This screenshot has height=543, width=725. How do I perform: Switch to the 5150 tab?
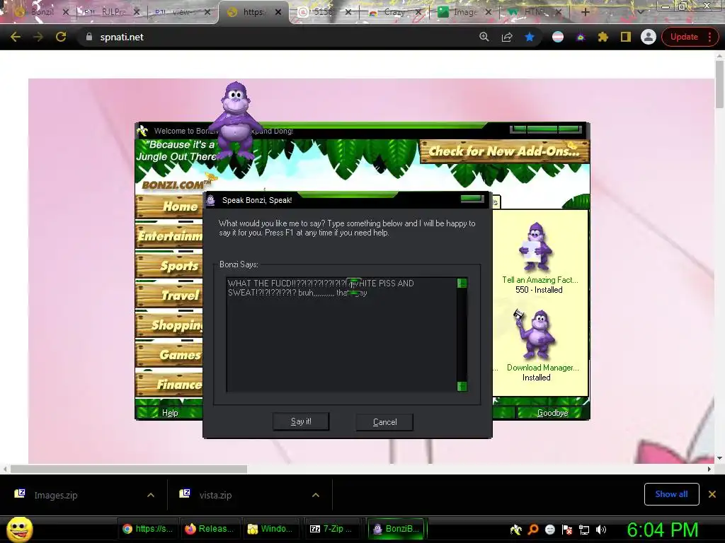click(324, 12)
